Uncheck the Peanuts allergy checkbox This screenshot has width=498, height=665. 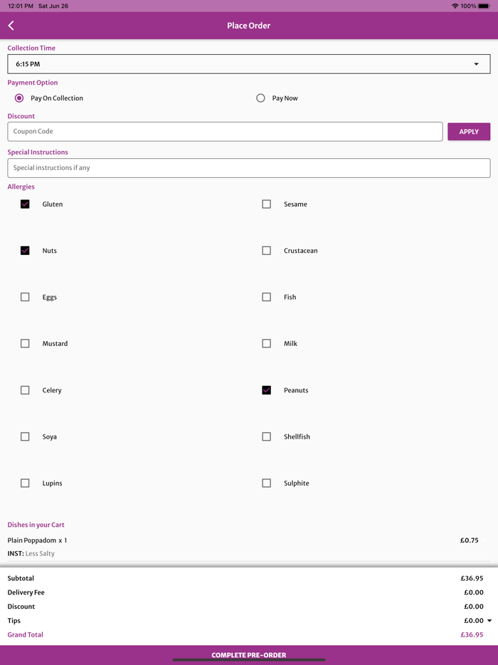(x=267, y=390)
